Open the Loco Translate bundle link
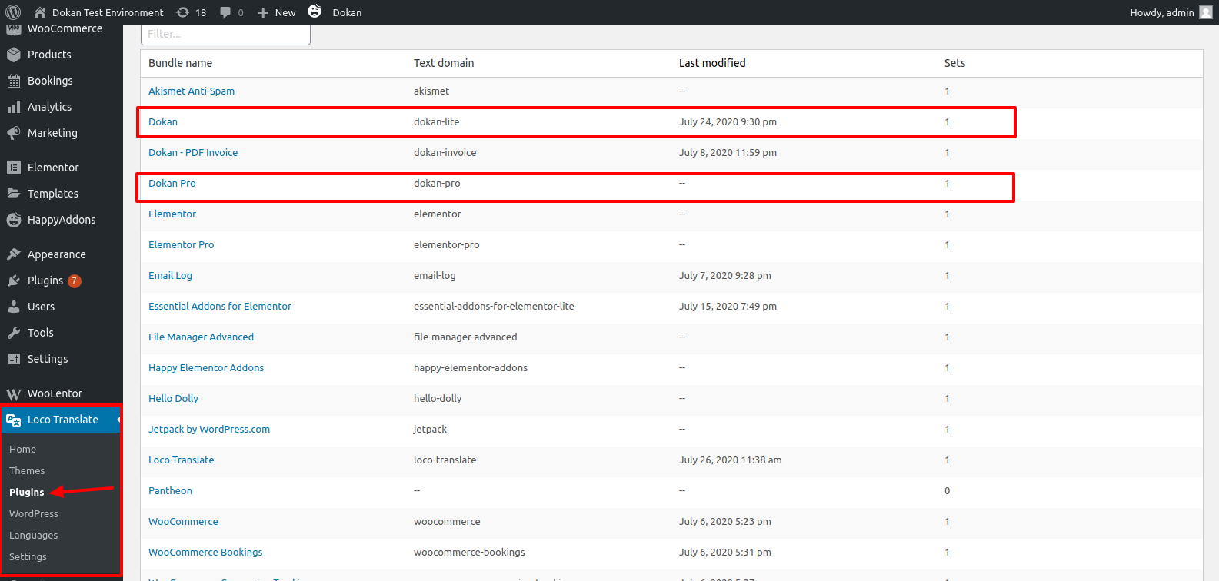 (x=182, y=460)
